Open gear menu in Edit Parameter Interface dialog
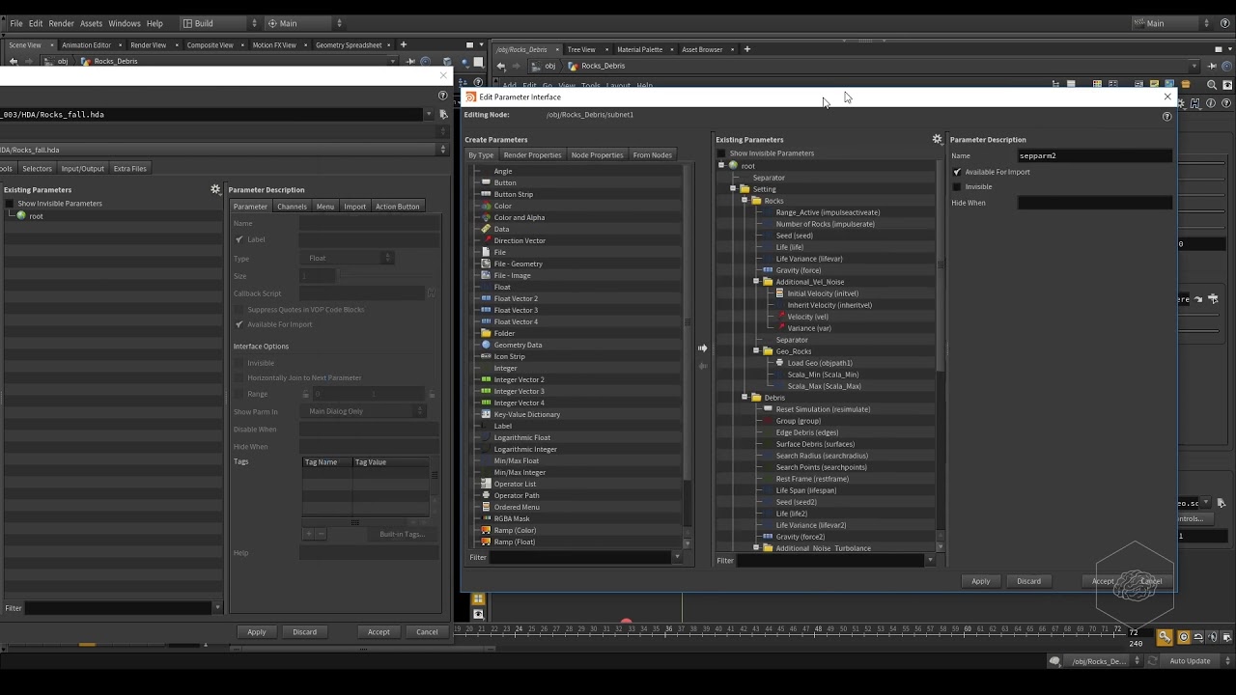The width and height of the screenshot is (1236, 695). tap(937, 140)
